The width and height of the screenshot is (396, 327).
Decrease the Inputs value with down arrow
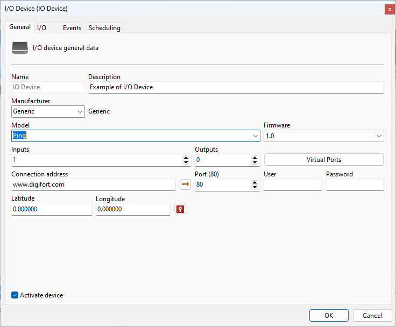[x=186, y=162]
